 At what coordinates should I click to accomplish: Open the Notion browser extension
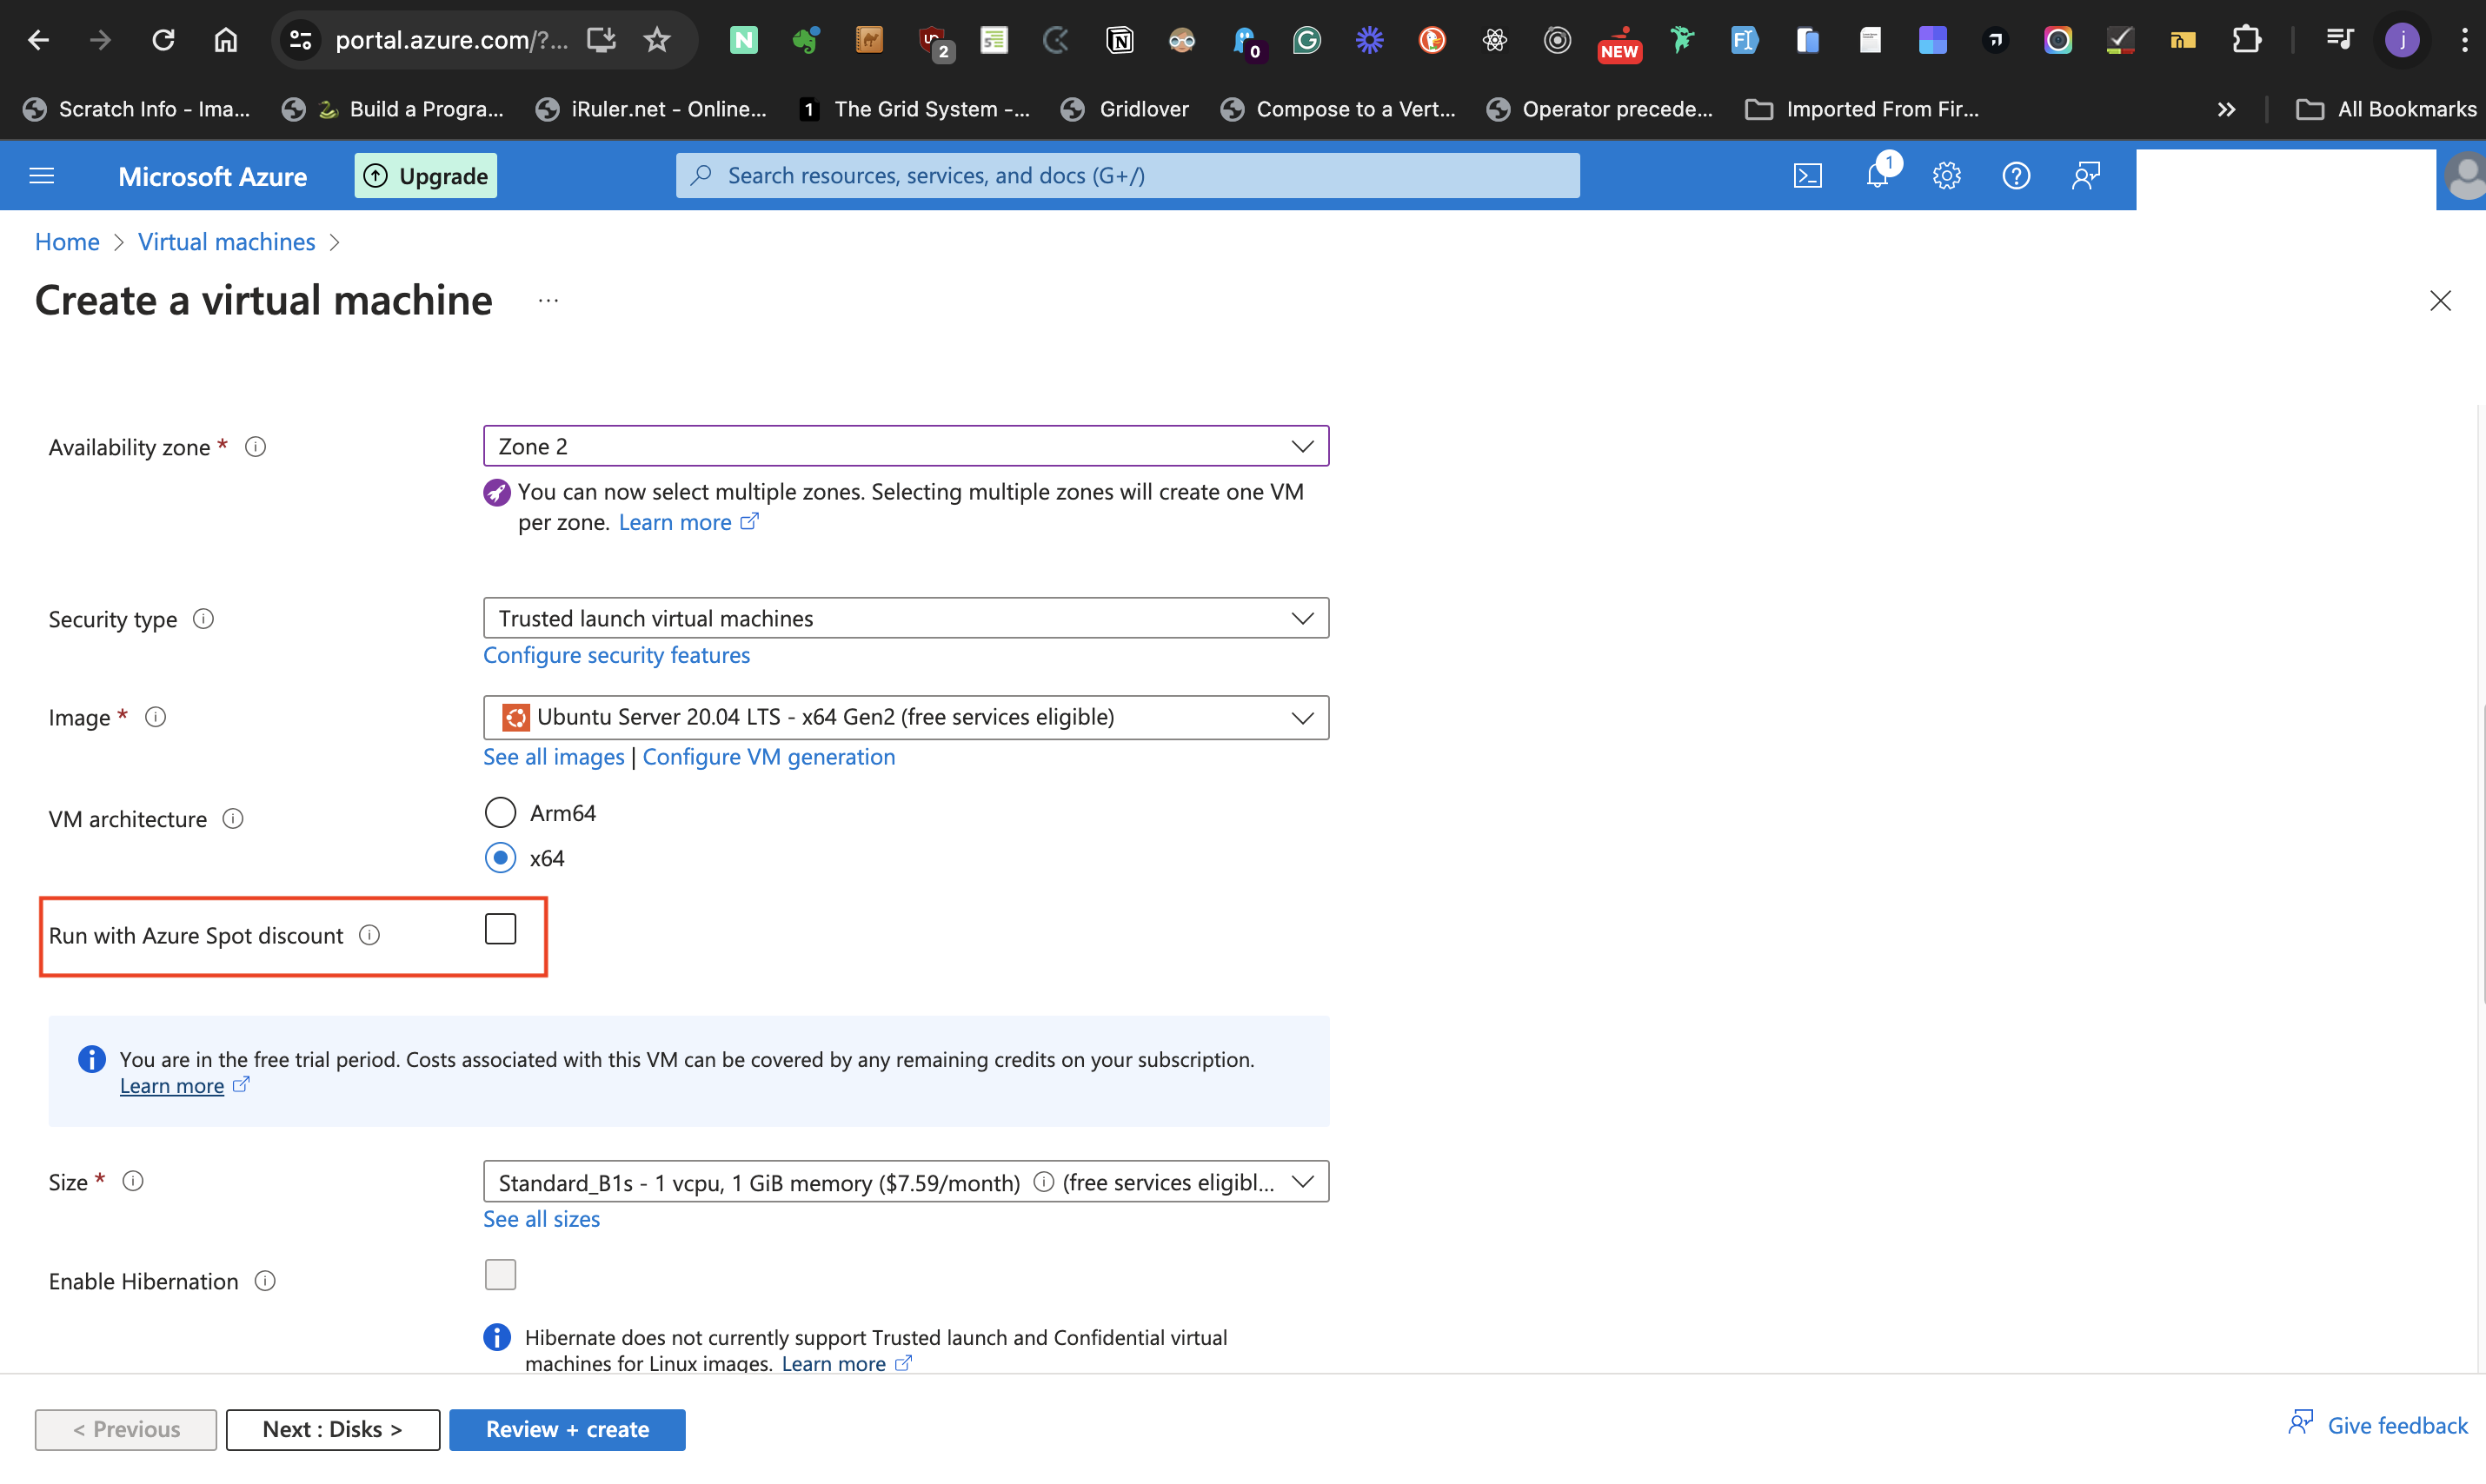1121,40
